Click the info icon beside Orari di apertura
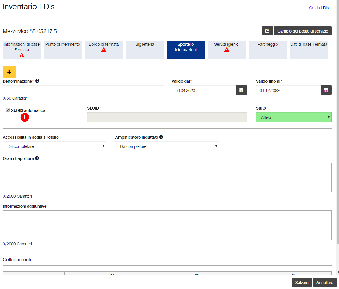The width and height of the screenshot is (339, 289). [x=37, y=158]
